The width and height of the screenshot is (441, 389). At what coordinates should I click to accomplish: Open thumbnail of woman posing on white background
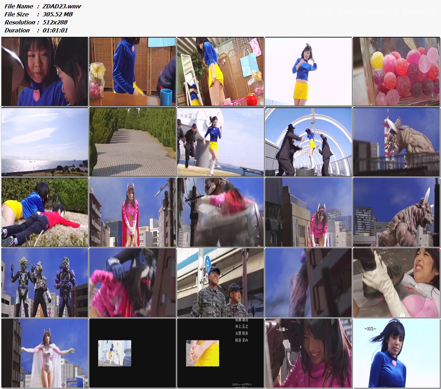point(308,71)
